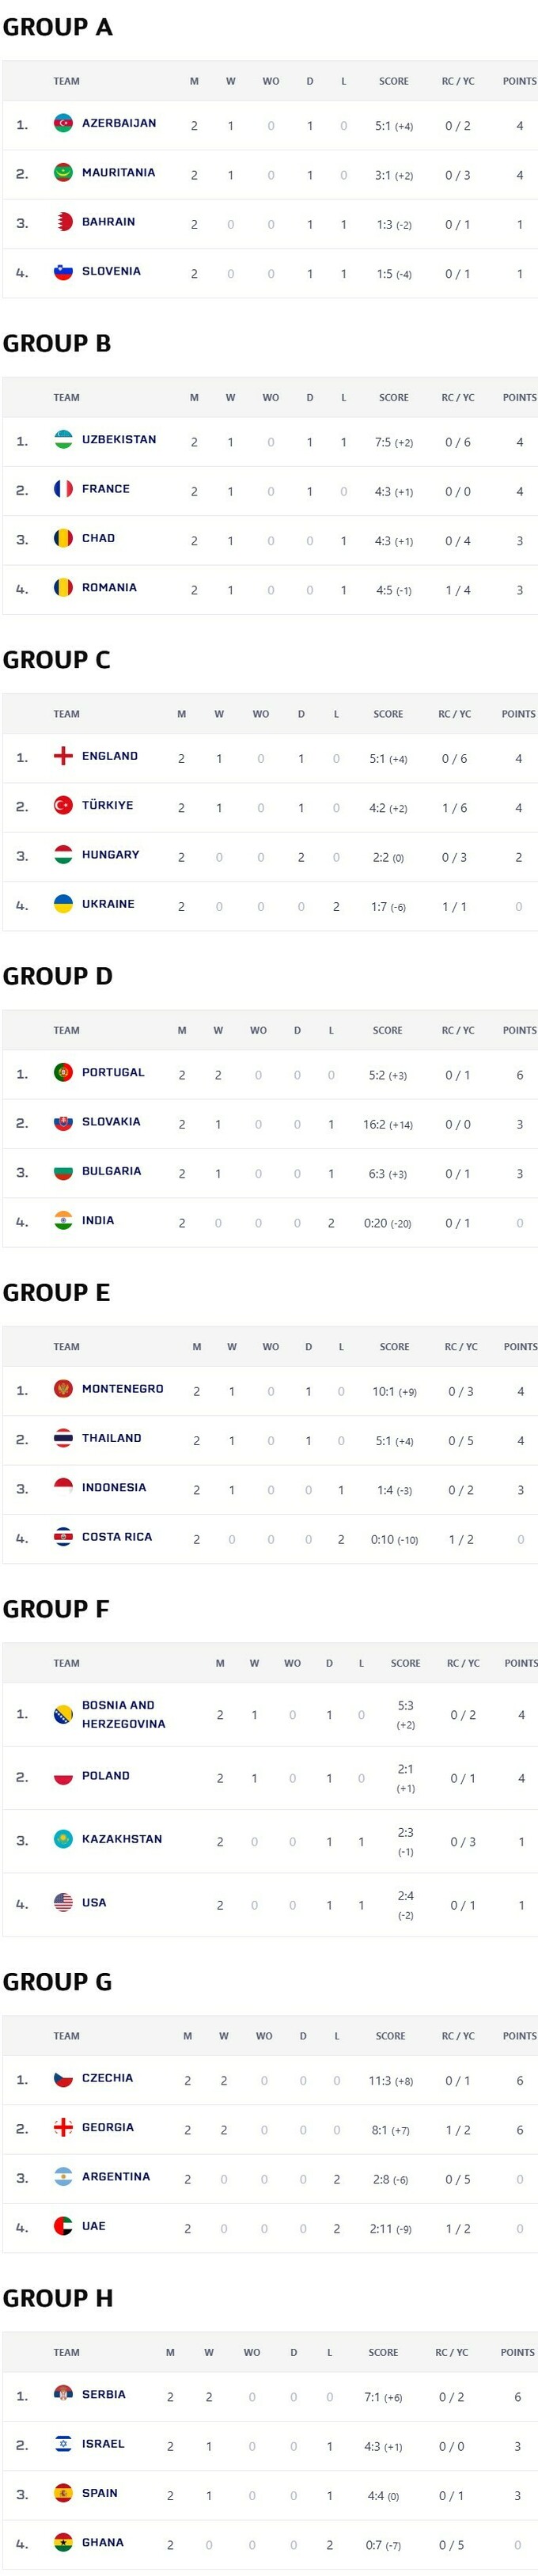Click the Group A heading
538x2576 pixels.
pyautogui.click(x=57, y=27)
